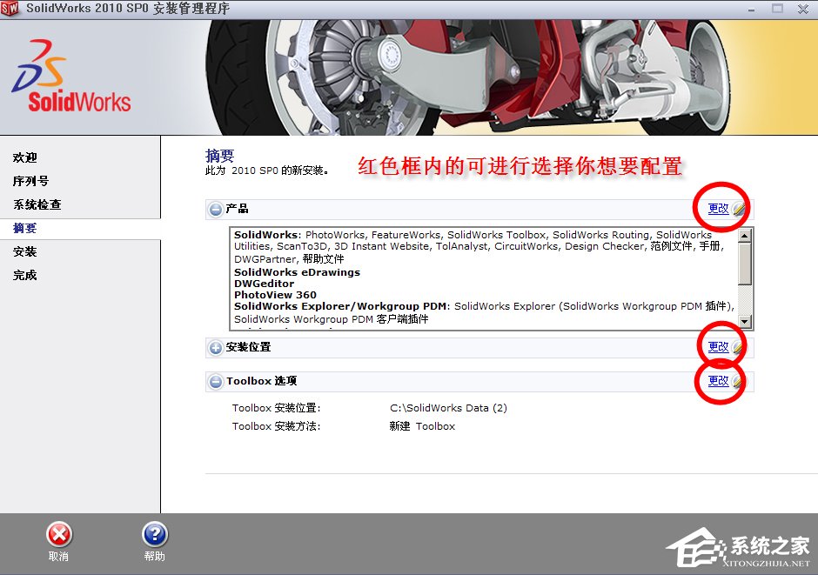Viewport: 818px width, 575px height.
Task: Switch to the 安装 step
Action: (26, 251)
